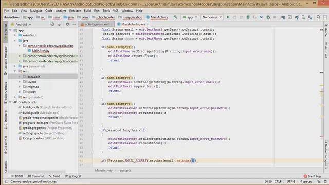
Task: Expand the manifests folder
Action: [15, 35]
